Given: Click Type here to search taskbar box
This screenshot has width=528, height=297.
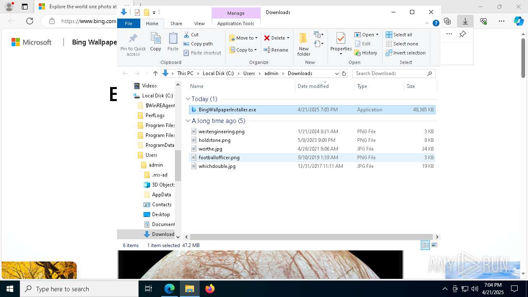Looking at the screenshot, I should [x=79, y=289].
